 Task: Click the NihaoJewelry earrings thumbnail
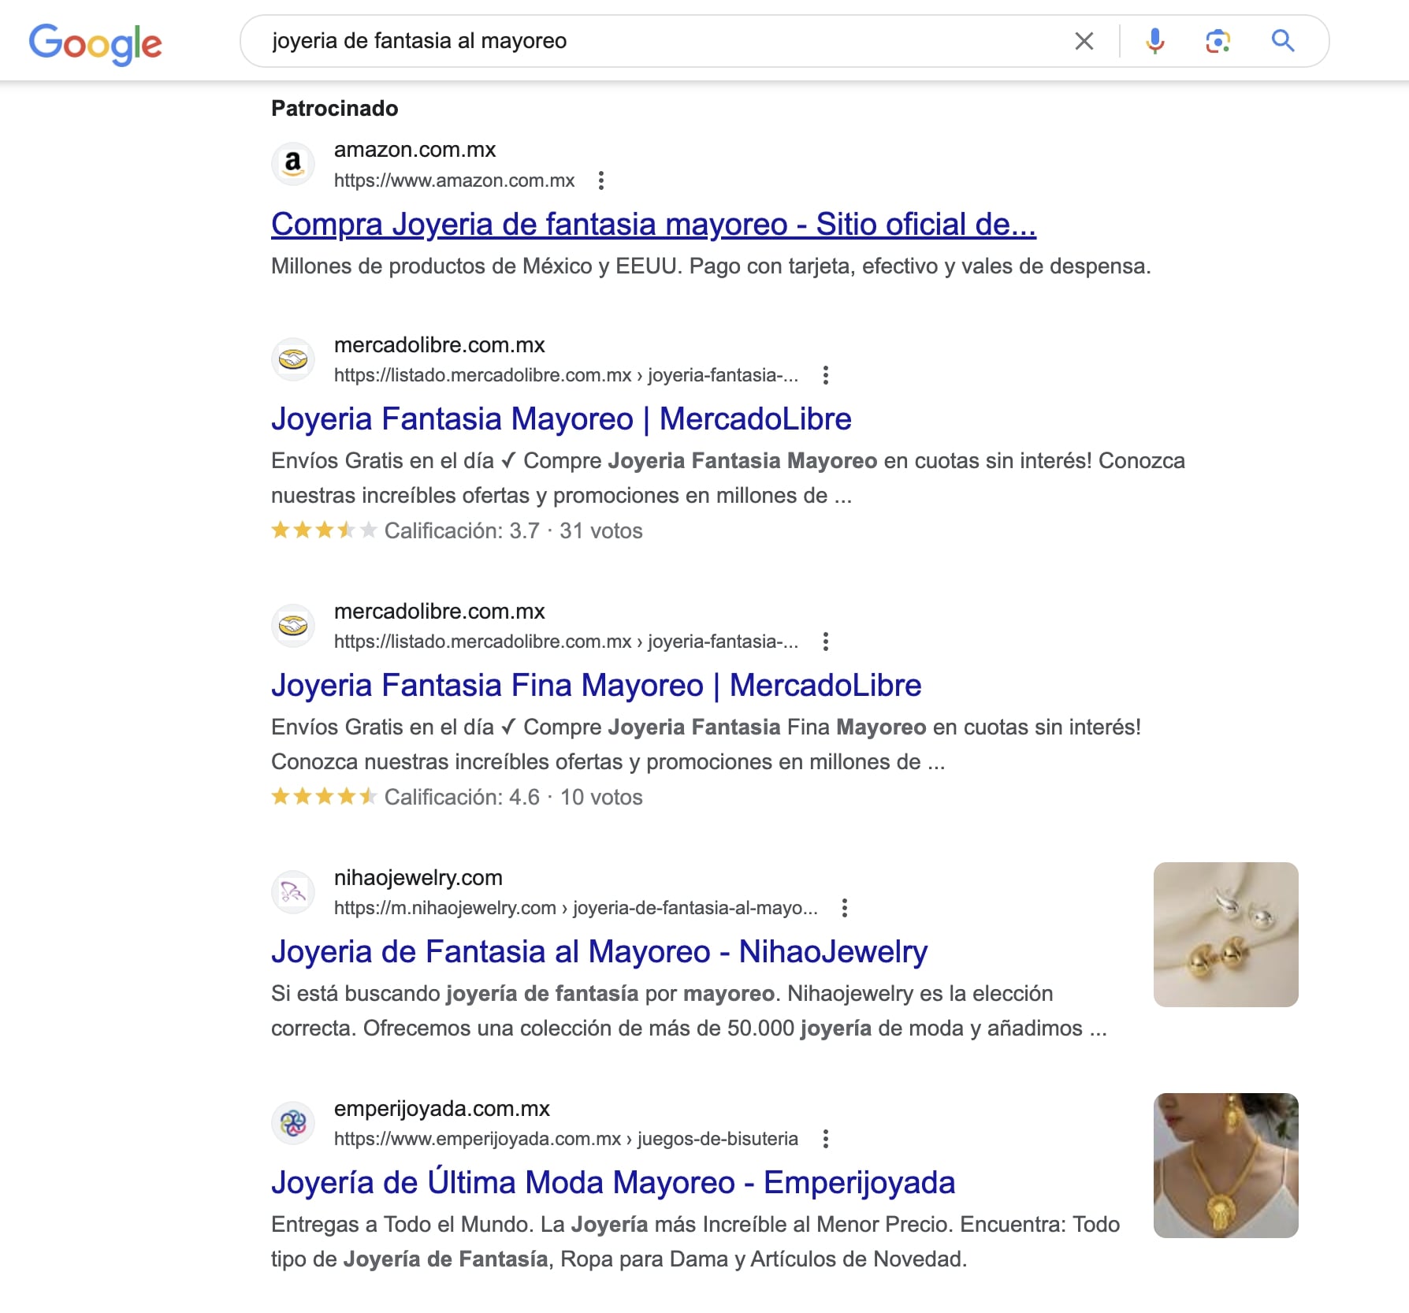tap(1226, 935)
